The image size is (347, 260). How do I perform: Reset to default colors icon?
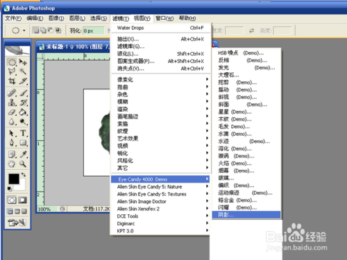(10, 189)
